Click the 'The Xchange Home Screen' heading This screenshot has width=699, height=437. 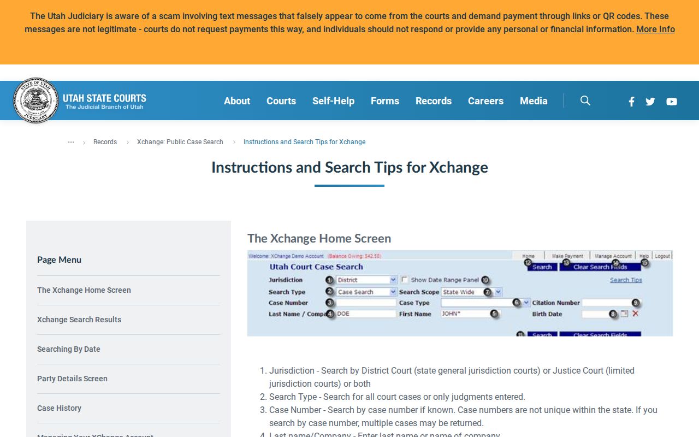click(x=319, y=238)
